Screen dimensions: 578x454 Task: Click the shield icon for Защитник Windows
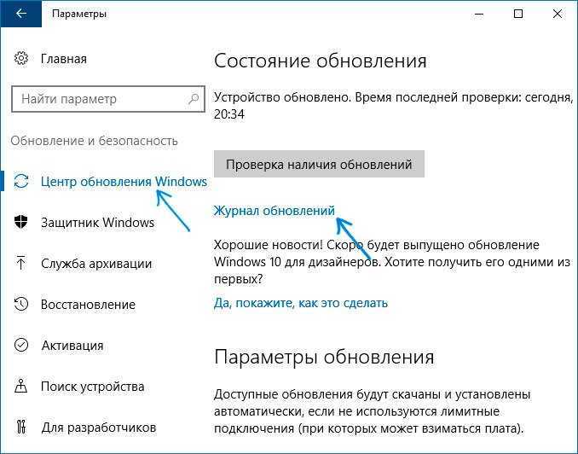(21, 222)
